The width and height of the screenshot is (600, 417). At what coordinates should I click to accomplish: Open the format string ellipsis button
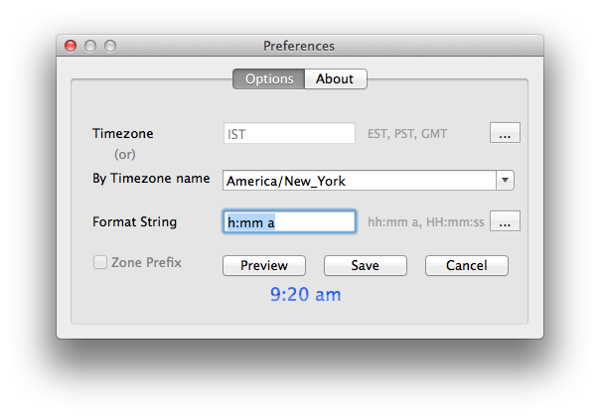pos(505,221)
